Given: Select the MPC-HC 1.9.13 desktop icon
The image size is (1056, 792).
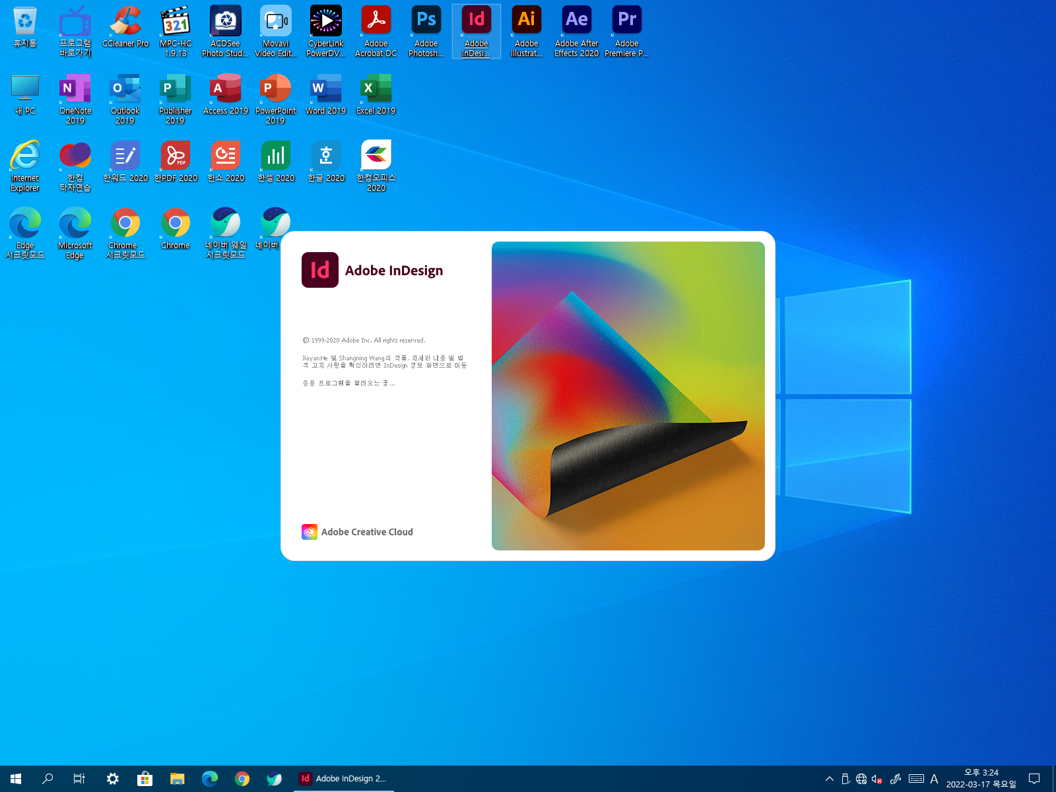Looking at the screenshot, I should click(176, 32).
